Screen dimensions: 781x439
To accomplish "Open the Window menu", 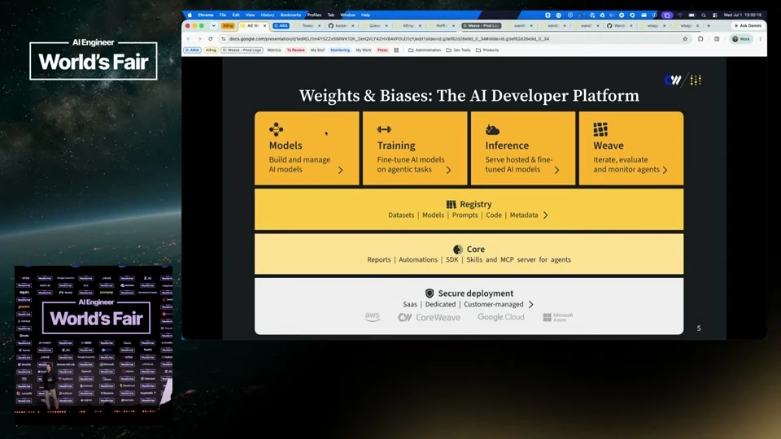I will click(347, 15).
